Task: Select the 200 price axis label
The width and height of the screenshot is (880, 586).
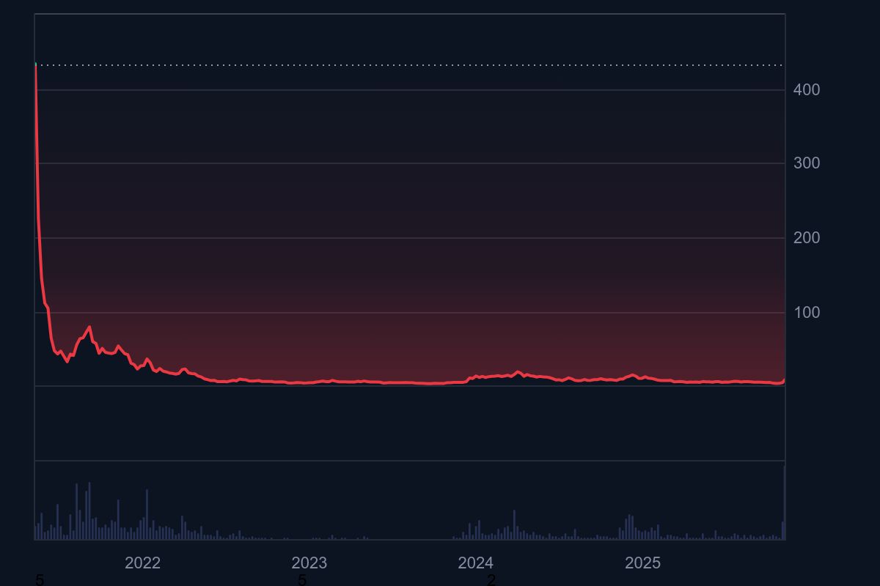Action: point(806,238)
